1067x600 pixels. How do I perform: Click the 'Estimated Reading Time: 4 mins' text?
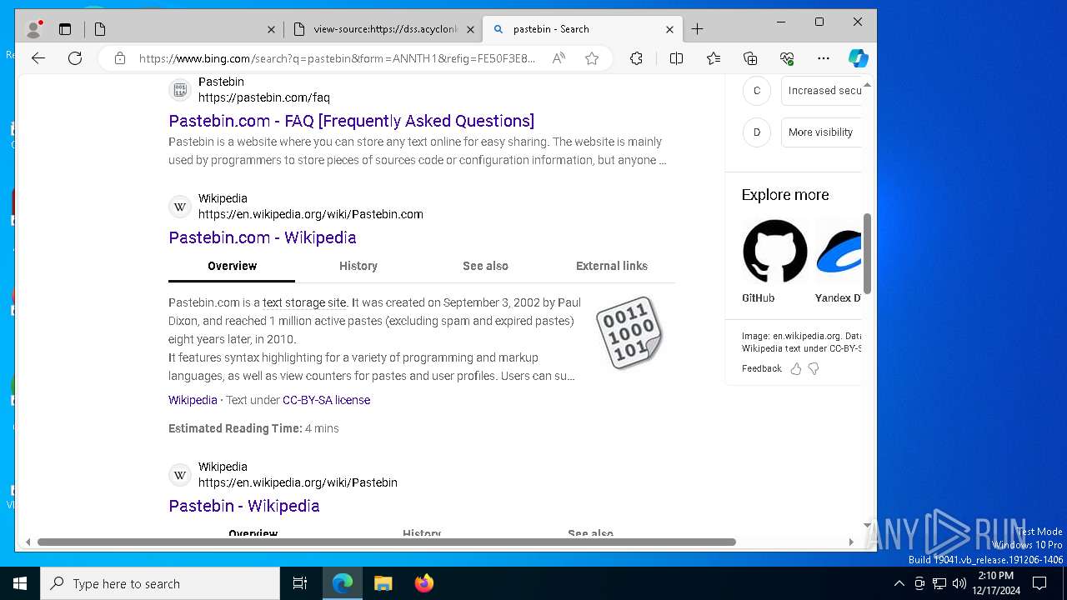[253, 428]
